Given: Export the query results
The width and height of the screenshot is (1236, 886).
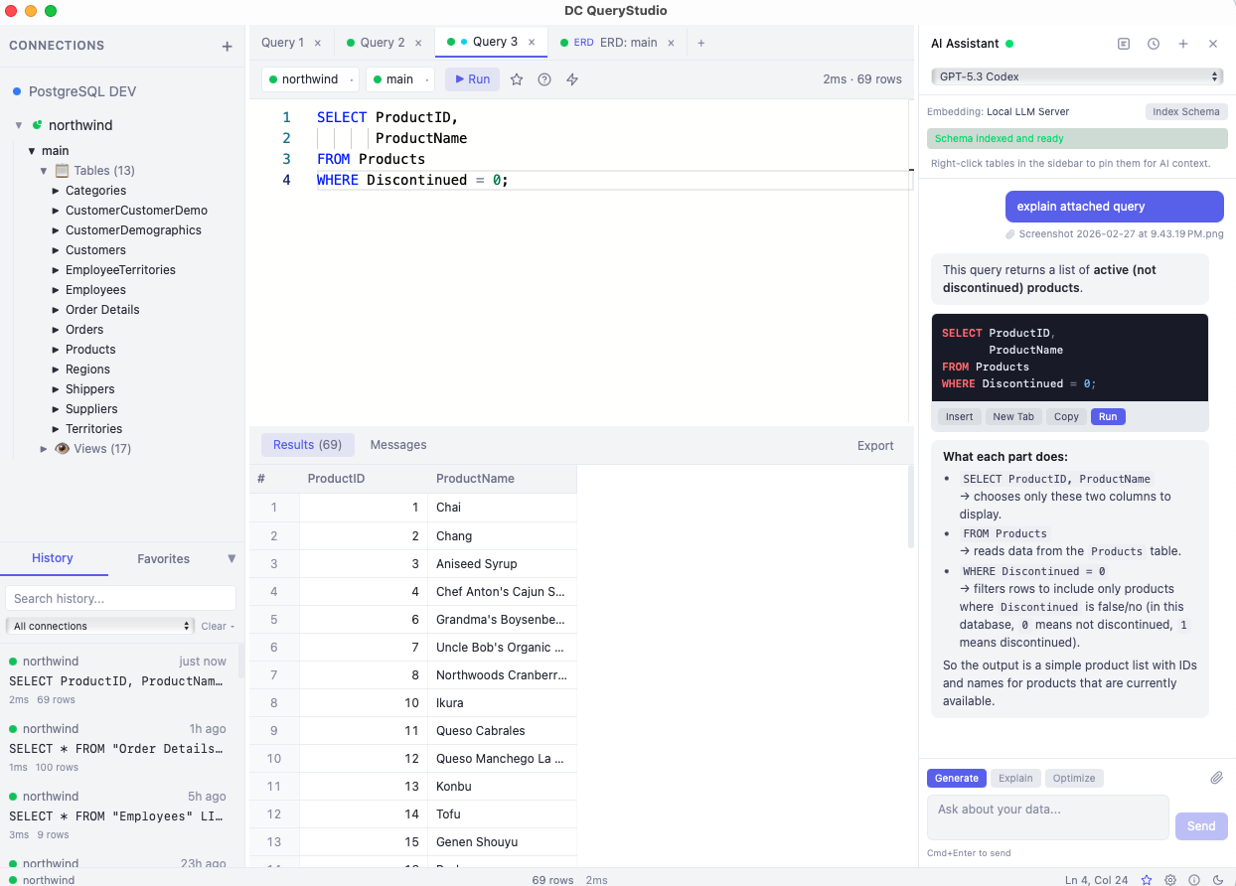Looking at the screenshot, I should pos(874,445).
